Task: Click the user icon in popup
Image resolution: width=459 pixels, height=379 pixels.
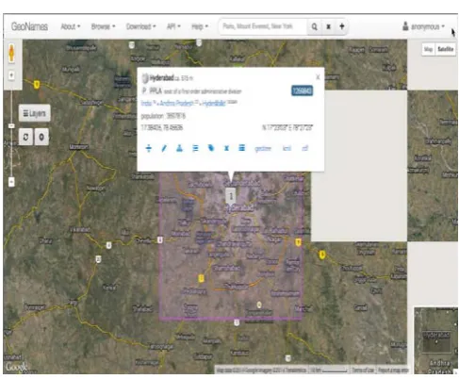Action: [179, 148]
